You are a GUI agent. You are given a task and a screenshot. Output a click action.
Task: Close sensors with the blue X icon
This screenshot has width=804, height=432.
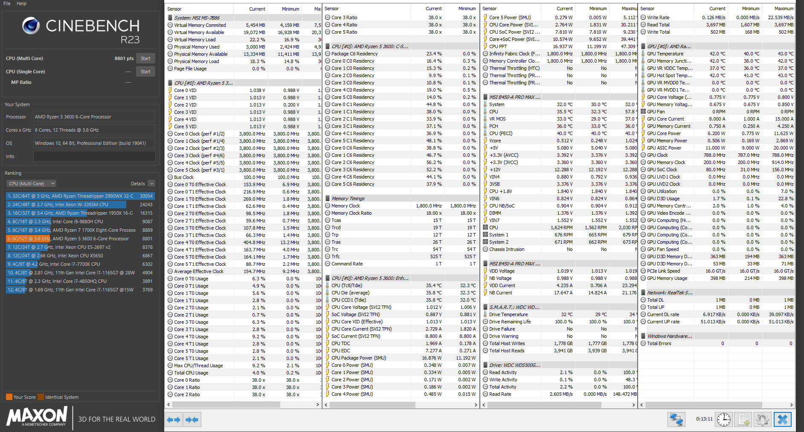coord(783,420)
